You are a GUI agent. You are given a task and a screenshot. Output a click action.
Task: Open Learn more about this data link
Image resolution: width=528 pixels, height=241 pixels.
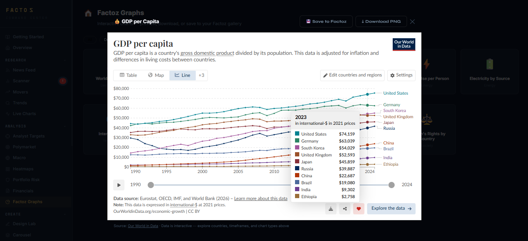tap(261, 199)
